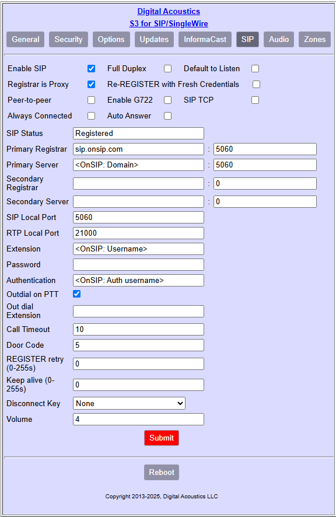Focus the Primary Server host field
Screen dimensions: 336x517
coord(138,165)
